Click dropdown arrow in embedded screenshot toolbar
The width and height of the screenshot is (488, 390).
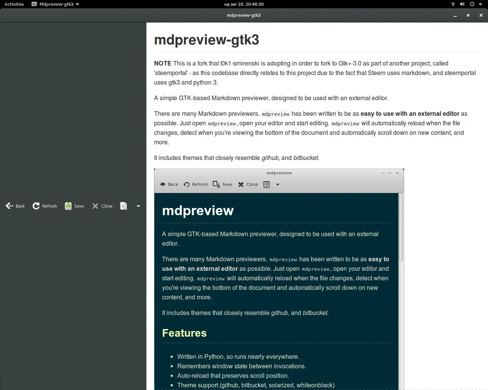coord(278,185)
